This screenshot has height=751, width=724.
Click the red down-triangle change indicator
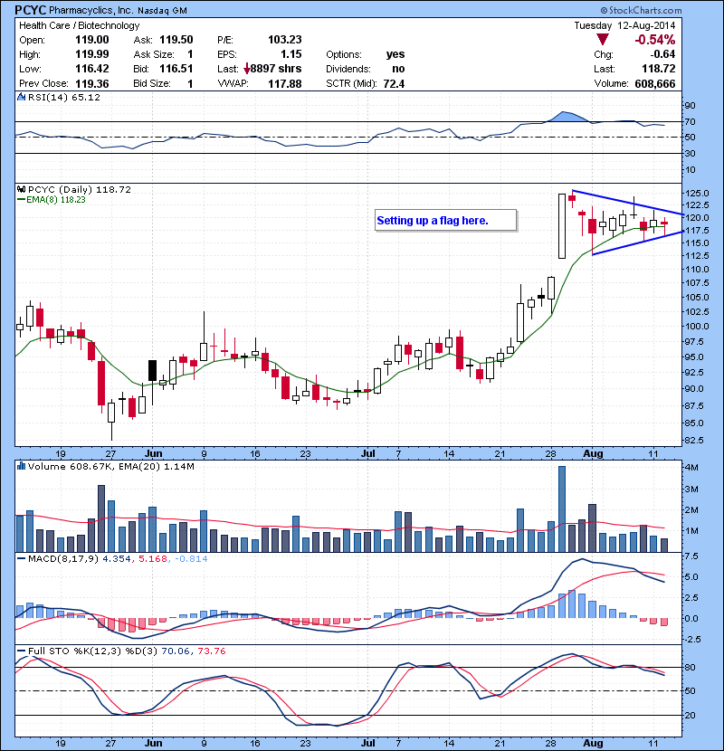[x=603, y=40]
